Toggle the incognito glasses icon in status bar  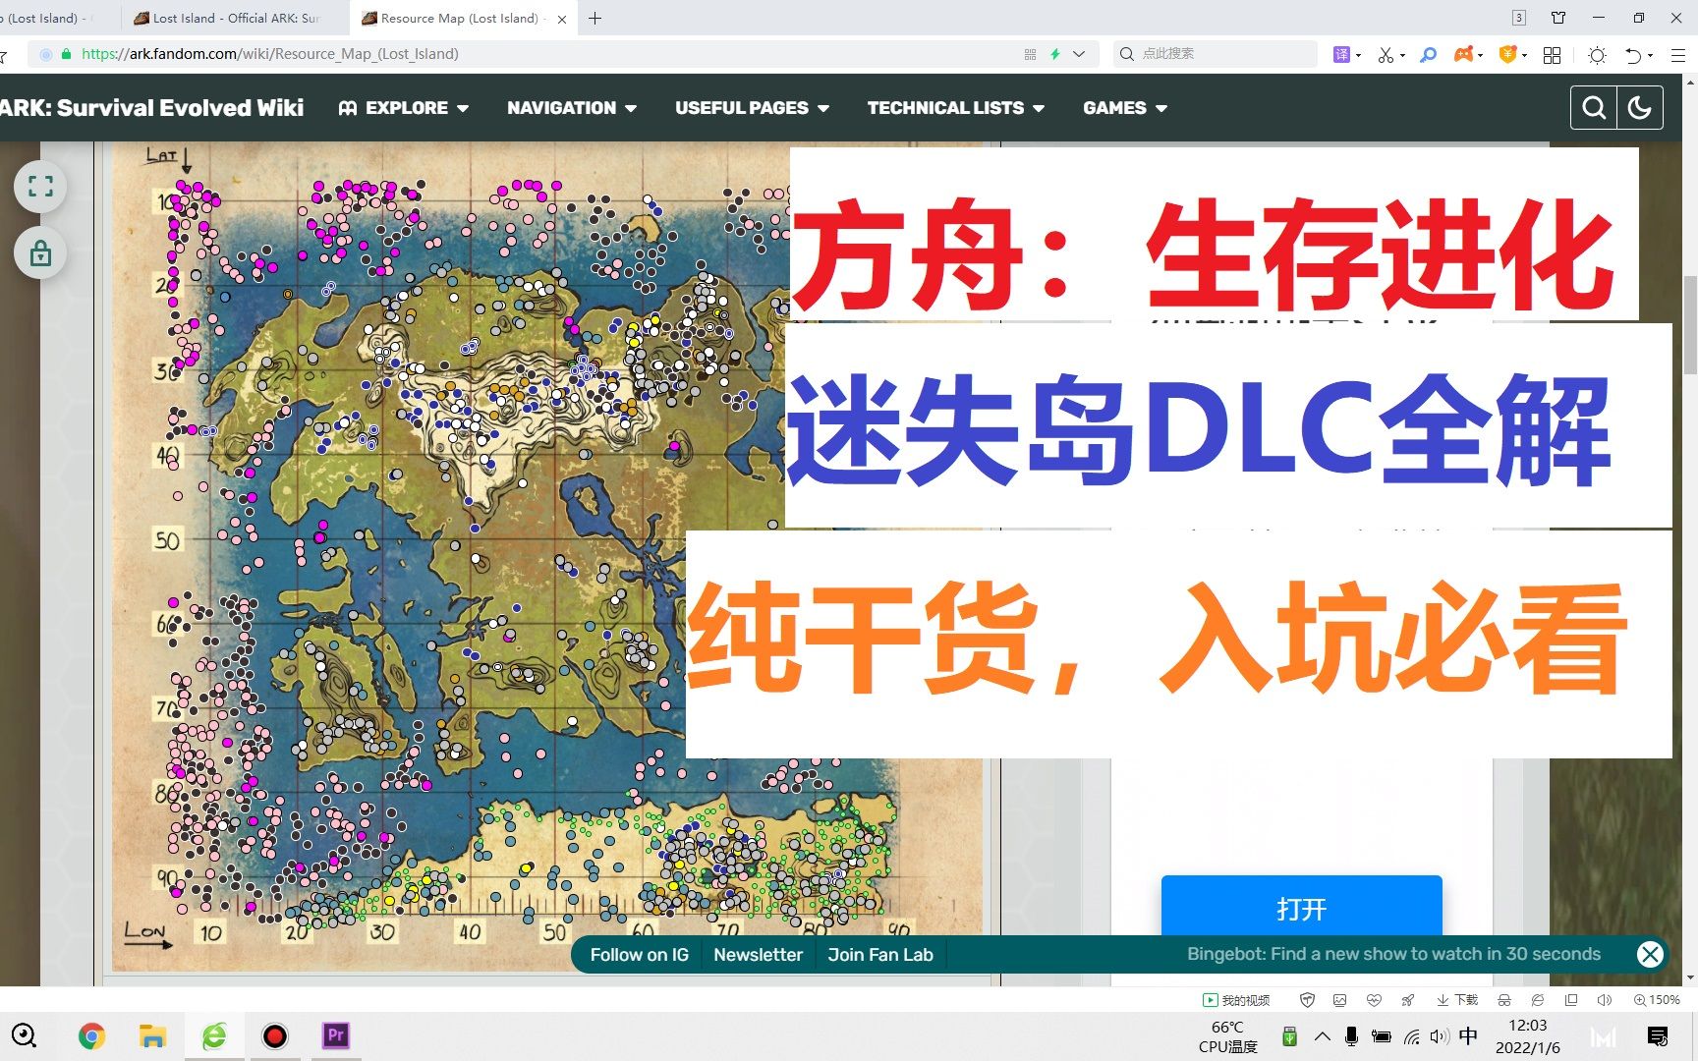pos(1504,1000)
